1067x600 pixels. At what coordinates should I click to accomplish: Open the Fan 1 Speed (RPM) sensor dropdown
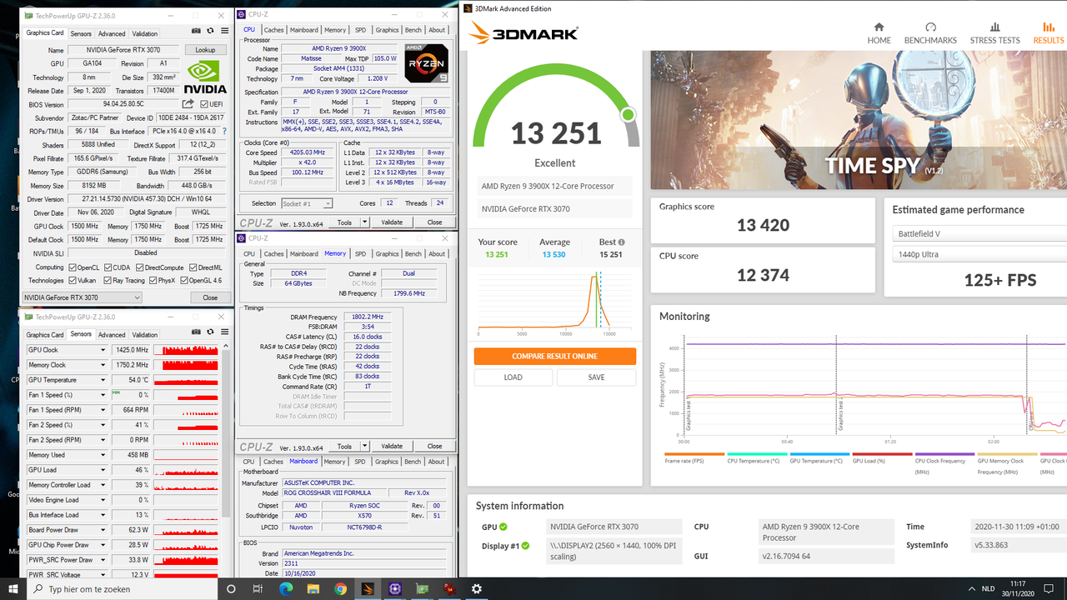(103, 410)
